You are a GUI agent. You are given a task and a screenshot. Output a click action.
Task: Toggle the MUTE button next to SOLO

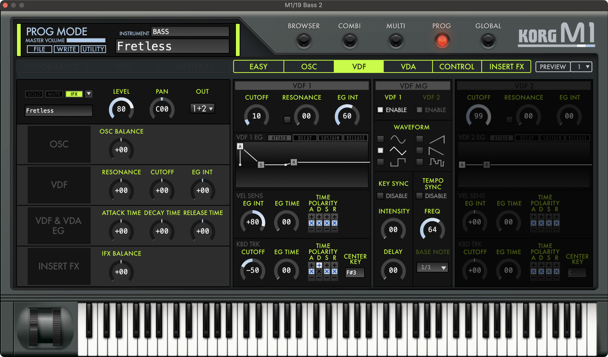point(54,94)
